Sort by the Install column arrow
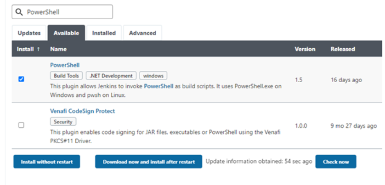 pos(38,49)
